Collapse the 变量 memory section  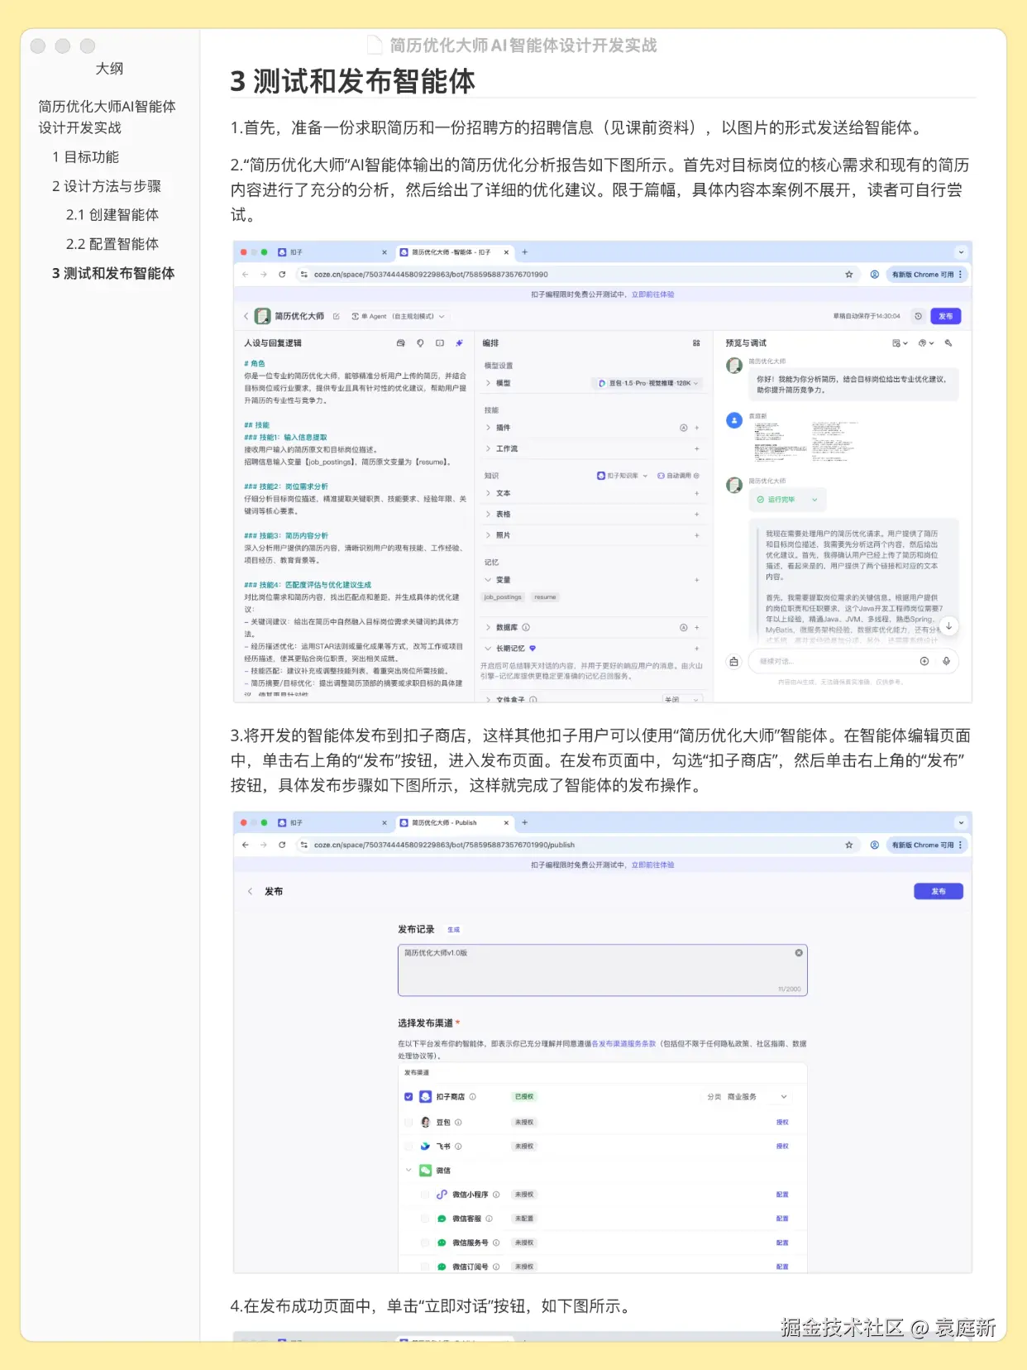click(x=489, y=580)
